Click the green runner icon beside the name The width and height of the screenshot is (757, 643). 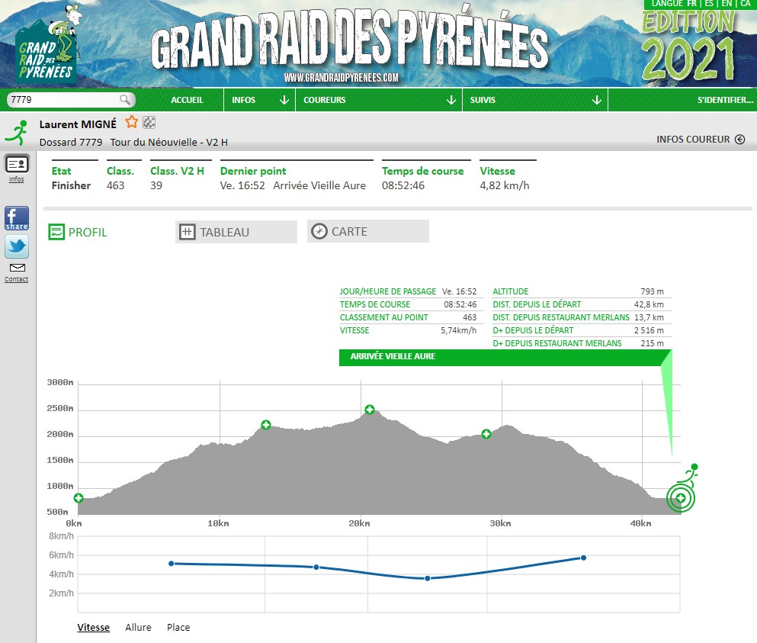[x=17, y=133]
